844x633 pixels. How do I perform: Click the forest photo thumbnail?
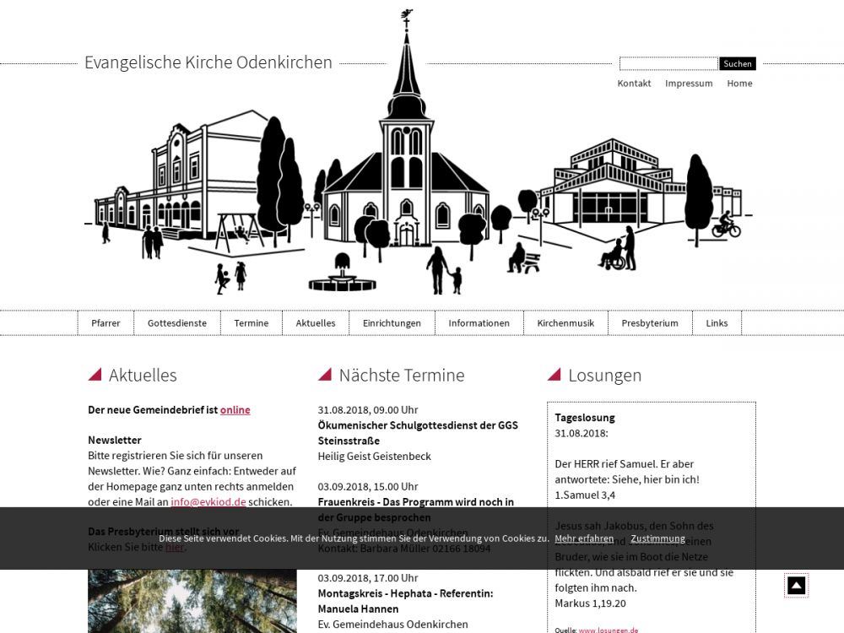[x=192, y=601]
